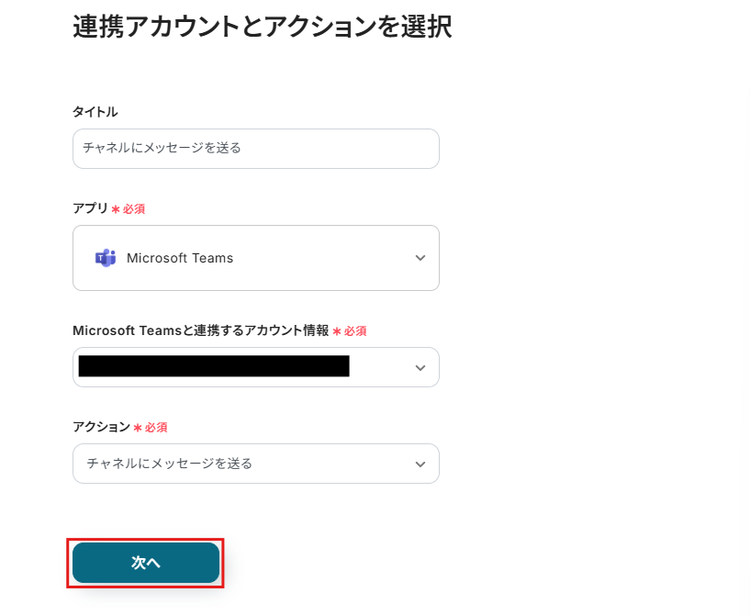
Task: Click the 必須 text next to アカウント情報
Action: 355,331
